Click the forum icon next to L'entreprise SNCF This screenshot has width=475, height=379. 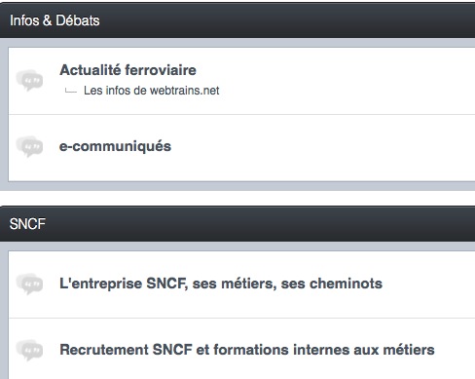29,284
